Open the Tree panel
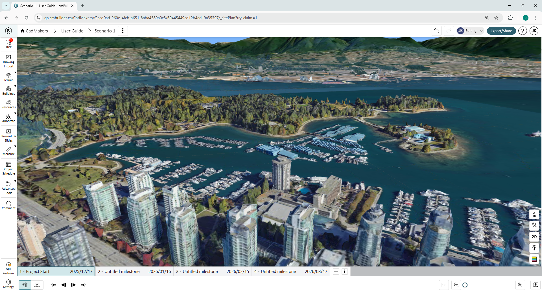Image resolution: width=542 pixels, height=291 pixels. pos(8,44)
